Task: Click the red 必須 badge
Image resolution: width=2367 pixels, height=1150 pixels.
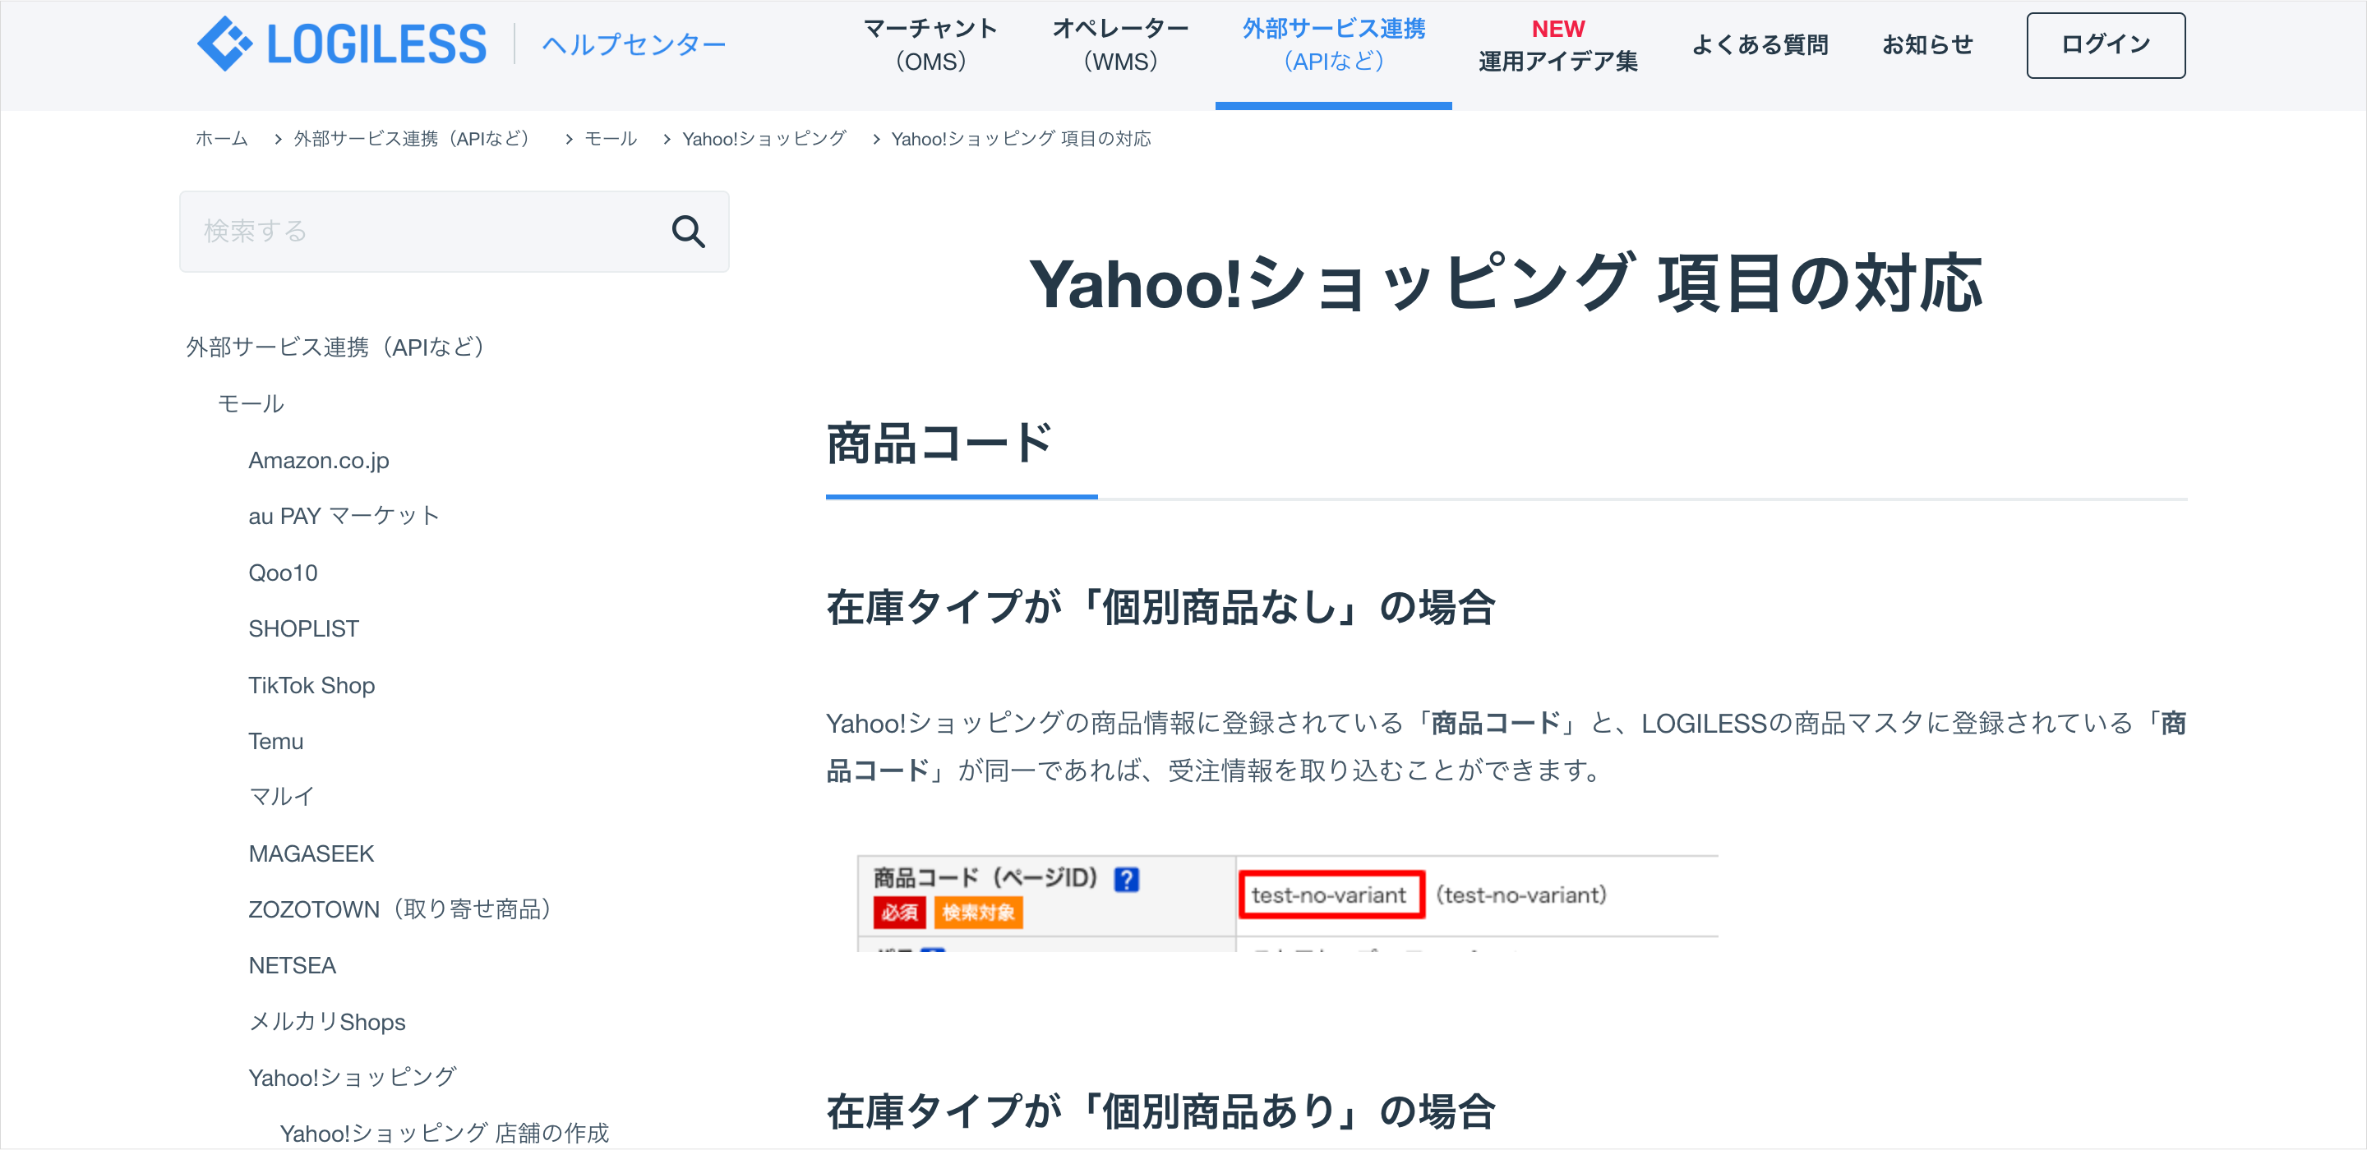Action: click(x=898, y=912)
